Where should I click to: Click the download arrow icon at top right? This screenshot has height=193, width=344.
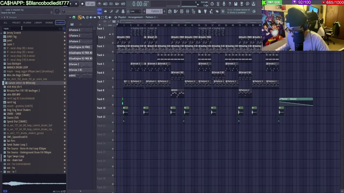[x=253, y=4]
